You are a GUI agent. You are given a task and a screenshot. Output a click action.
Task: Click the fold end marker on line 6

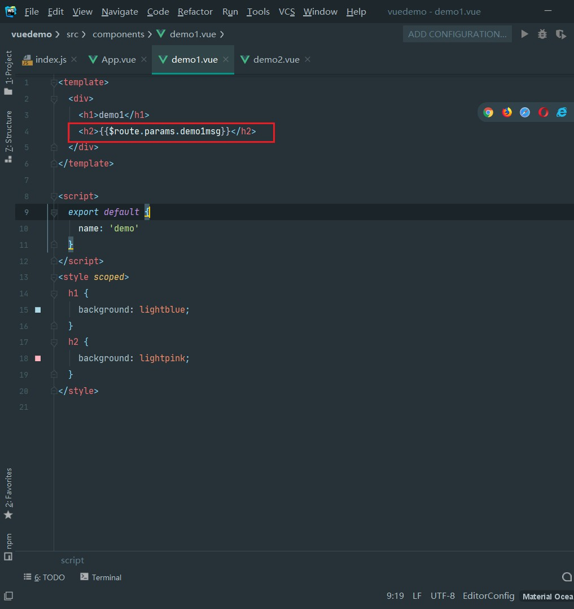click(54, 164)
